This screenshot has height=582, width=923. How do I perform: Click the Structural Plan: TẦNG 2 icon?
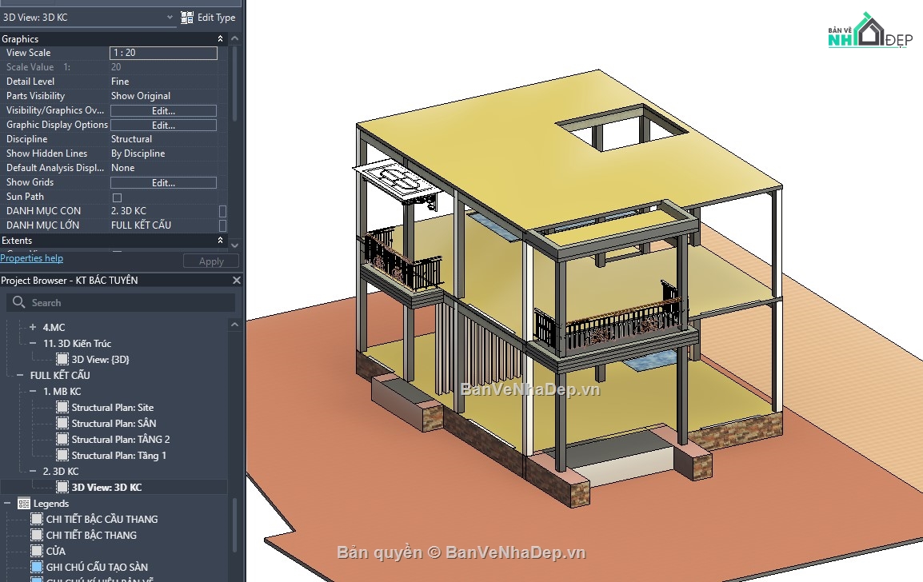(62, 440)
